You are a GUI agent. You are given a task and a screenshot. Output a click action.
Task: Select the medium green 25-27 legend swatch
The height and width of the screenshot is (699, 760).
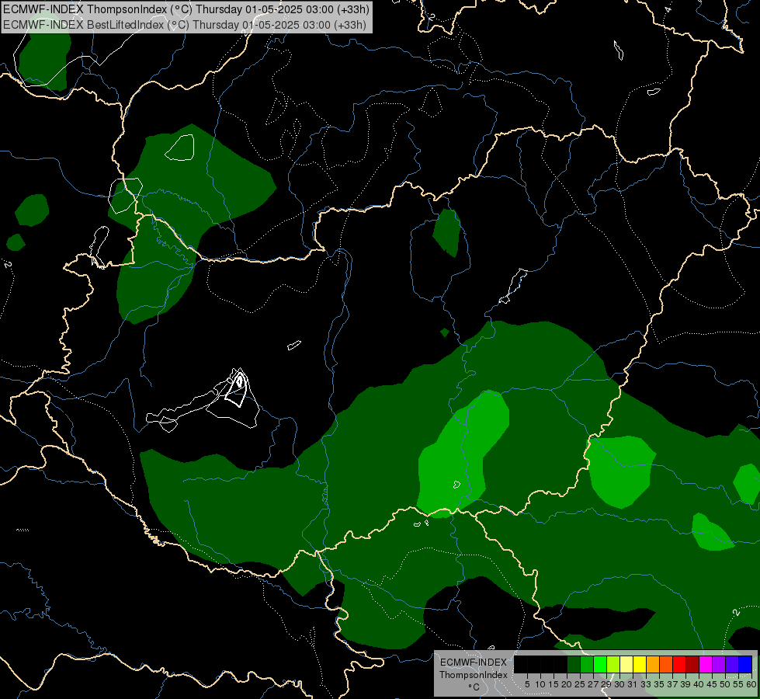click(587, 664)
